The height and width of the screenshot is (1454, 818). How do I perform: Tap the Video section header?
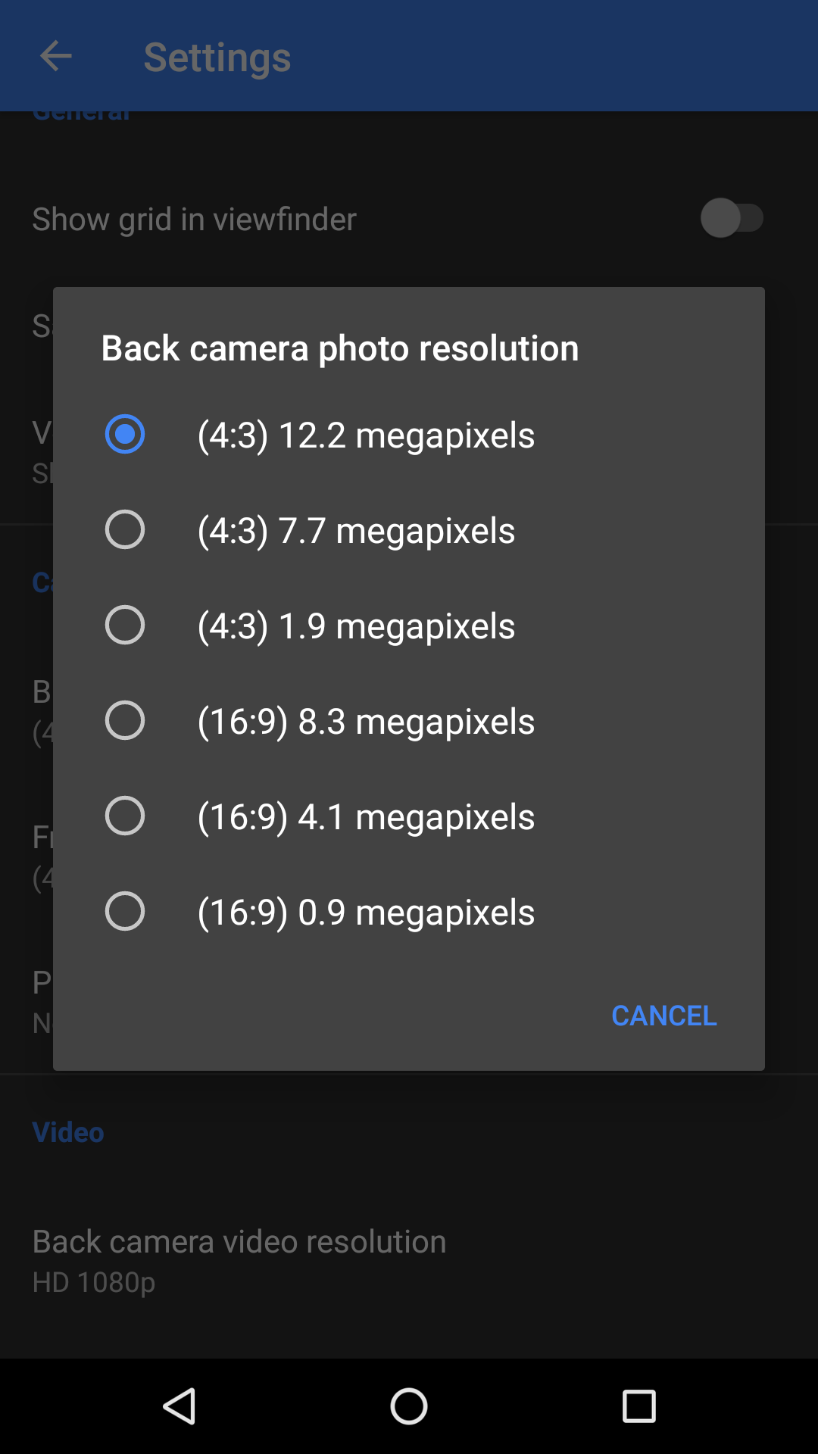coord(68,1132)
